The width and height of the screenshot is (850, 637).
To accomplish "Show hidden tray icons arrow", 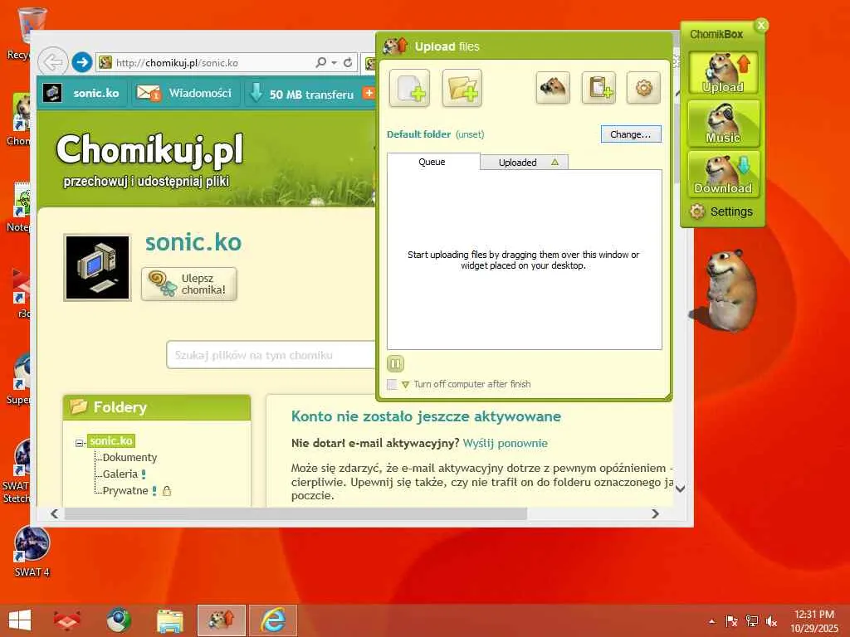I will pos(711,620).
